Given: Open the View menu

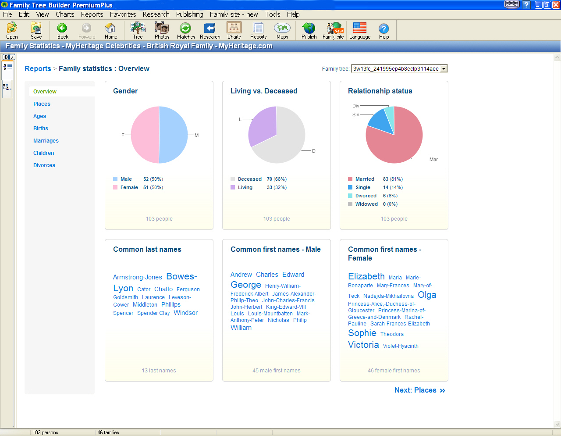Looking at the screenshot, I should [x=43, y=14].
